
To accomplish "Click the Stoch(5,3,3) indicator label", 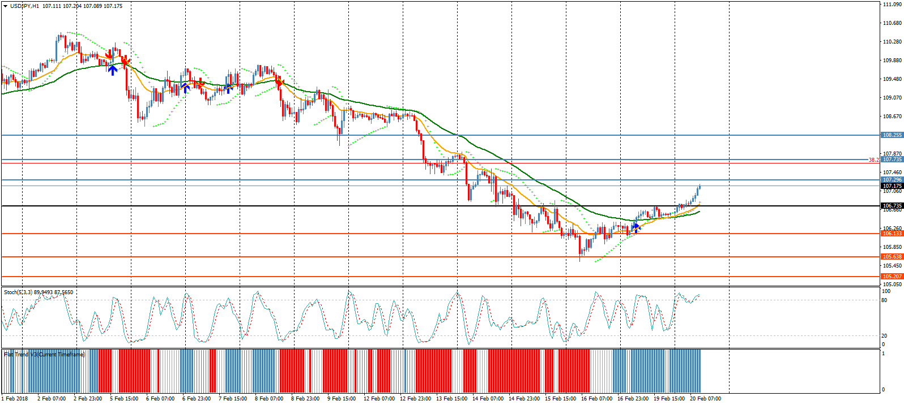I will (x=38, y=292).
